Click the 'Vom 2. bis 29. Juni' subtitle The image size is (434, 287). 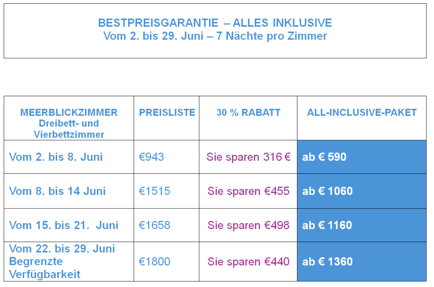point(215,36)
